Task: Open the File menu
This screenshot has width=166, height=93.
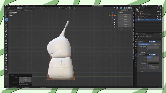Action: coord(8,6)
